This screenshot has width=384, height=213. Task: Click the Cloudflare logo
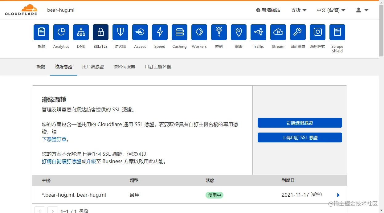point(21,10)
